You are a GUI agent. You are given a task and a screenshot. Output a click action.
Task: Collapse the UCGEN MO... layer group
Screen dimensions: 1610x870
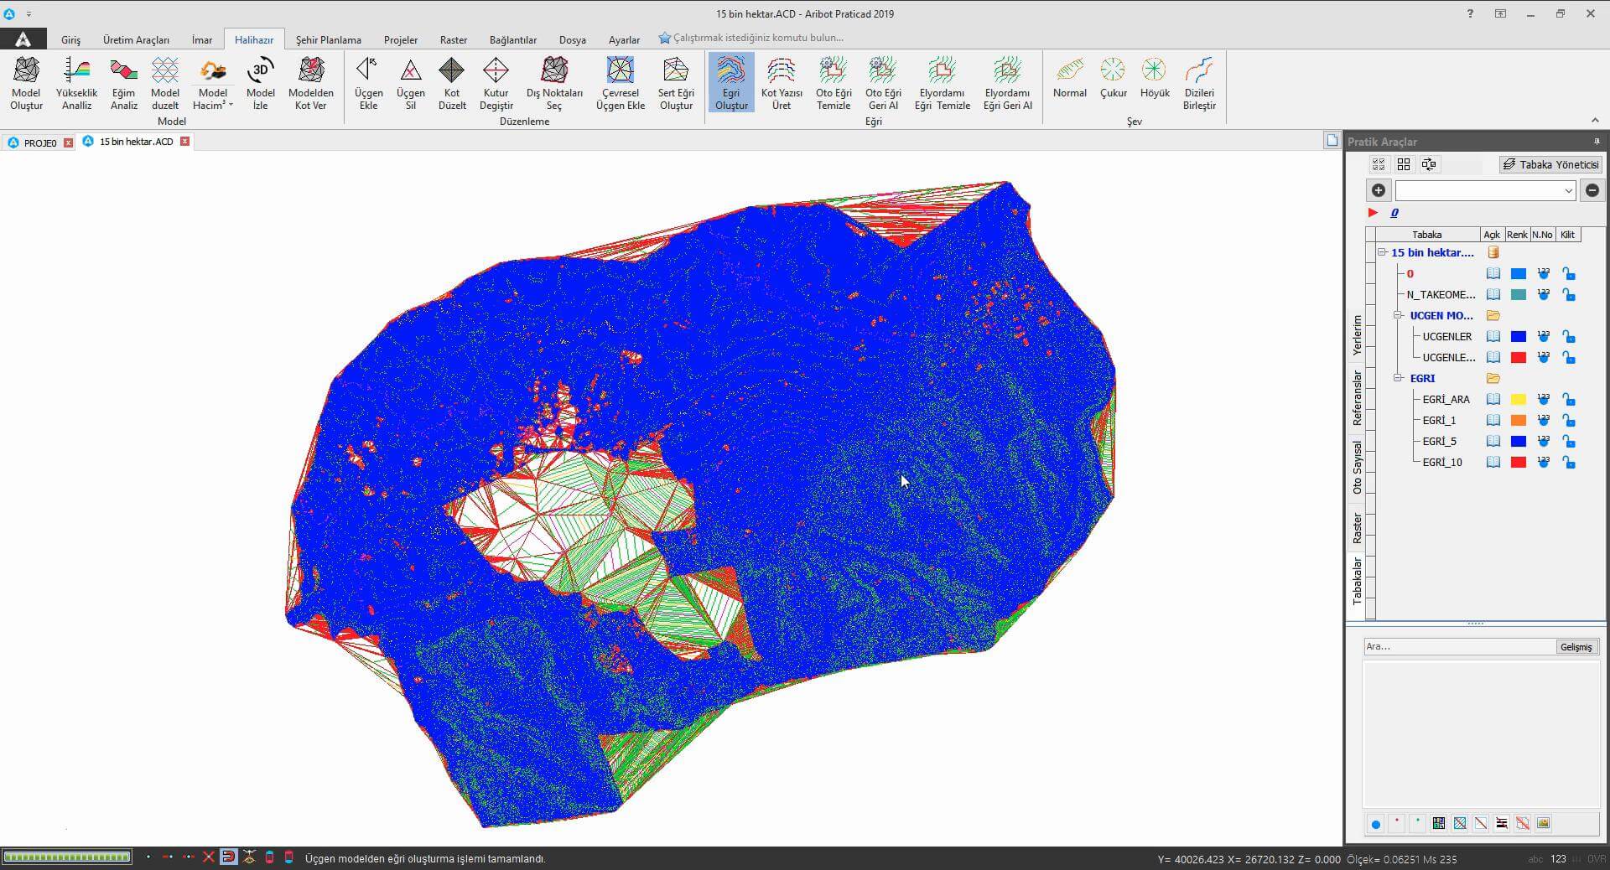[x=1398, y=315]
